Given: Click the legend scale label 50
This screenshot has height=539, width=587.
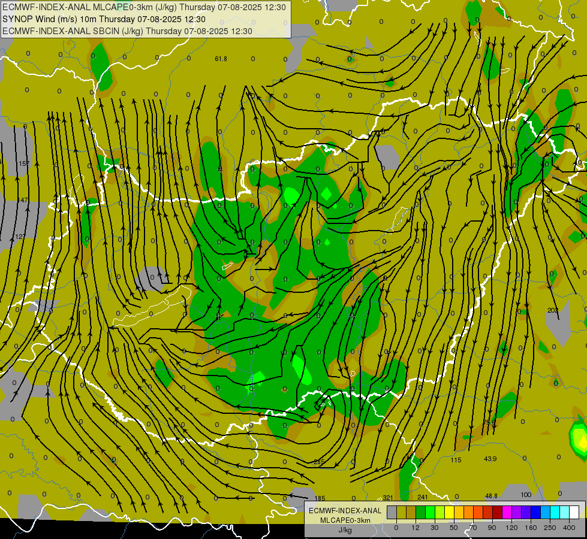Looking at the screenshot, I should tap(454, 528).
